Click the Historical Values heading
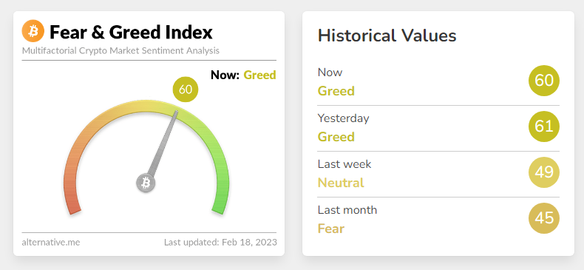584x270 pixels. coord(387,36)
